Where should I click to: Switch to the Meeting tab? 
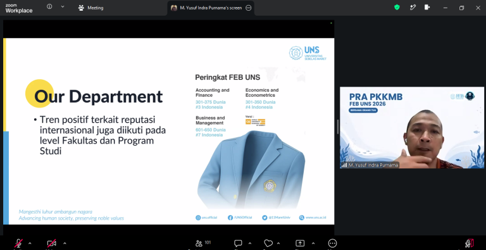[91, 8]
